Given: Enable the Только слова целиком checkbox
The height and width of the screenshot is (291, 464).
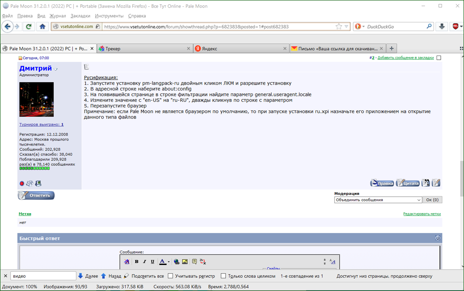Looking at the screenshot, I should pos(224,276).
